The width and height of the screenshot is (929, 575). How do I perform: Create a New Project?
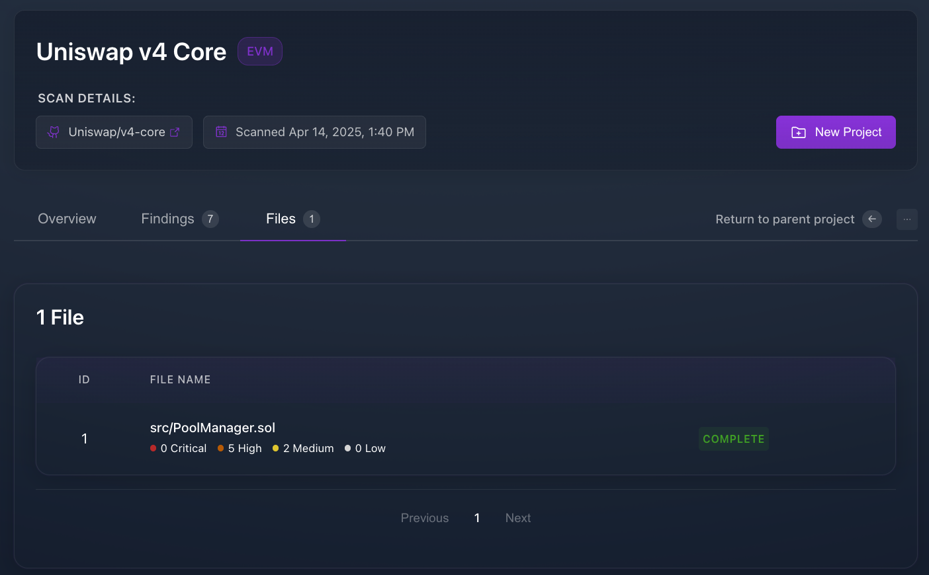coord(836,132)
